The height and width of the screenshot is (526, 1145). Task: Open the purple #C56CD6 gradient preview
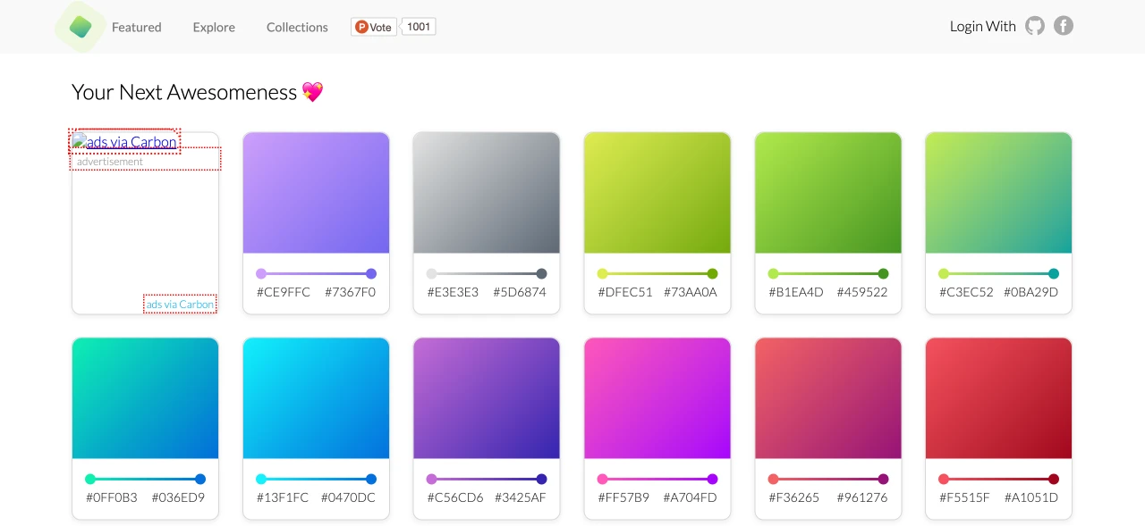pyautogui.click(x=487, y=397)
